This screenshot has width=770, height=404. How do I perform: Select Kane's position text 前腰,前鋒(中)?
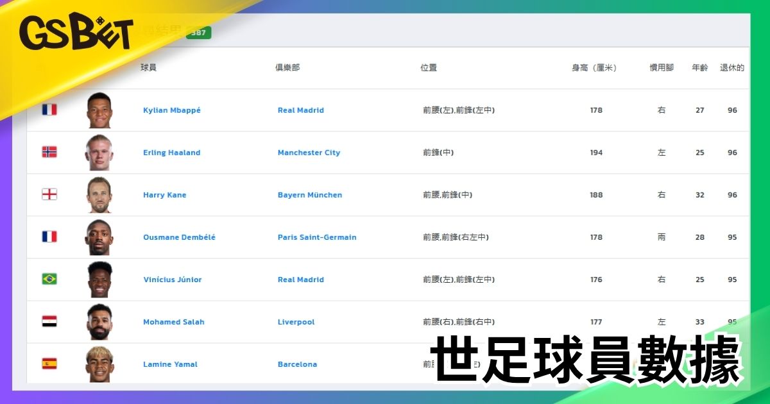(x=448, y=195)
